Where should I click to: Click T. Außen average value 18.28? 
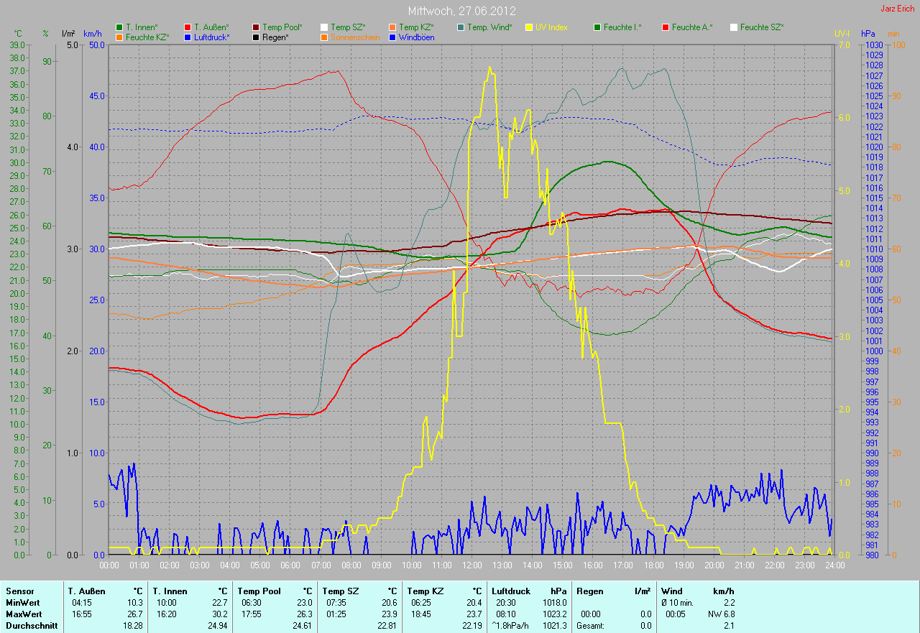(x=133, y=626)
